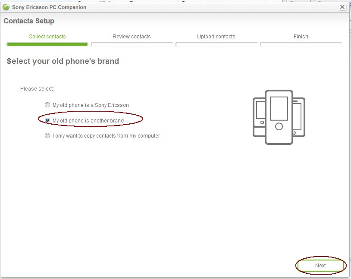Open the Review contacts step tab
351x279 pixels.
click(132, 37)
